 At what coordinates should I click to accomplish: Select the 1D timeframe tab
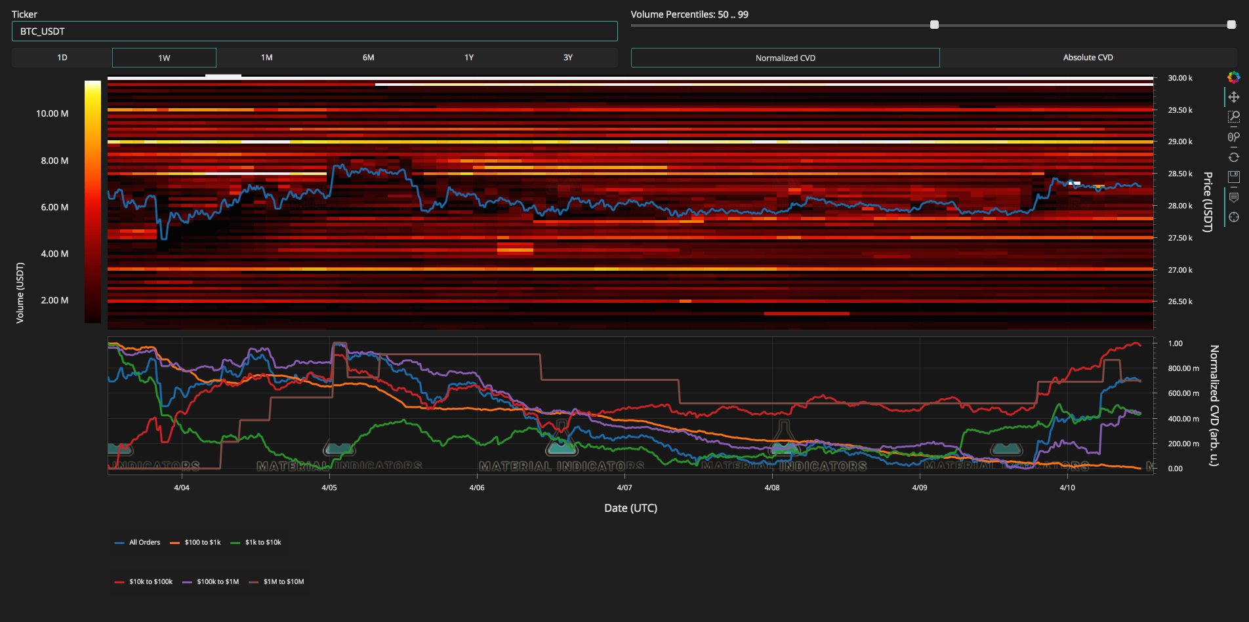62,58
